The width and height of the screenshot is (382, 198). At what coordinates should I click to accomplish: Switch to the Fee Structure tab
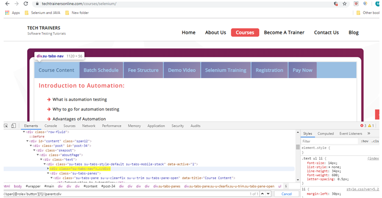pyautogui.click(x=143, y=70)
